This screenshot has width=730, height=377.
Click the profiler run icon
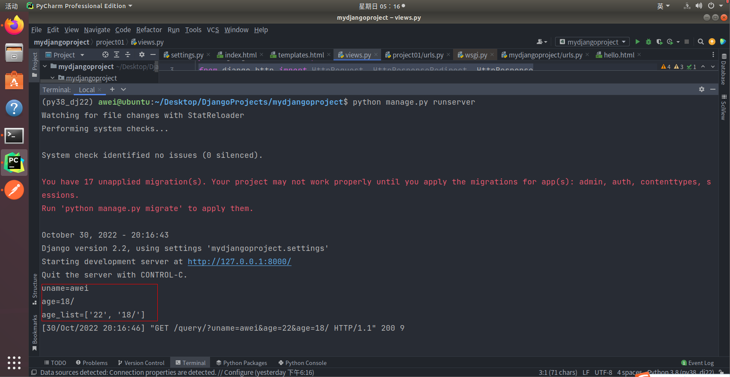point(670,42)
